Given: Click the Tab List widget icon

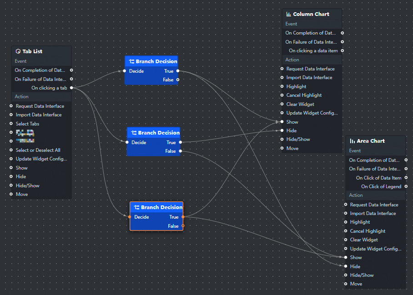Looking at the screenshot, I should (18, 51).
